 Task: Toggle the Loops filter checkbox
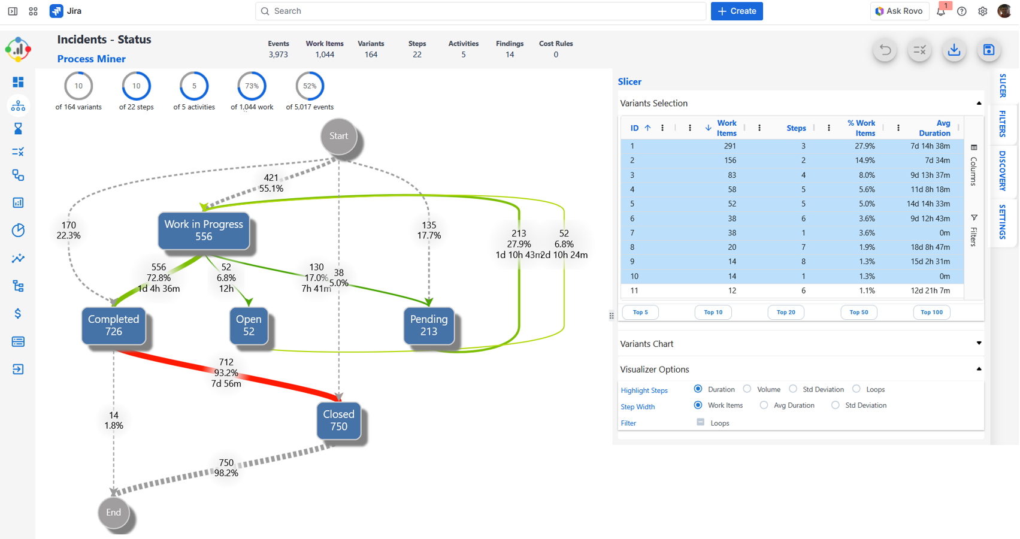(701, 422)
